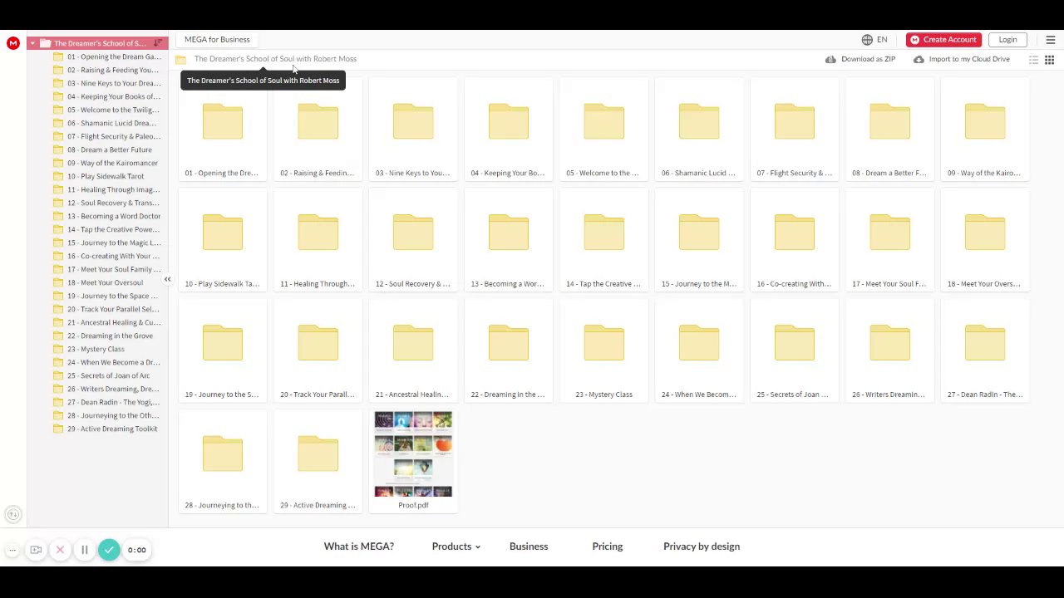The height and width of the screenshot is (598, 1064).
Task: Click the Proof.pdf file name
Action: [x=413, y=505]
